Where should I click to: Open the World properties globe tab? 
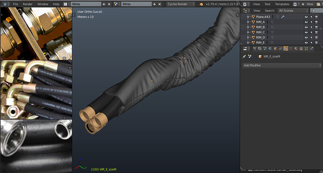(270, 49)
